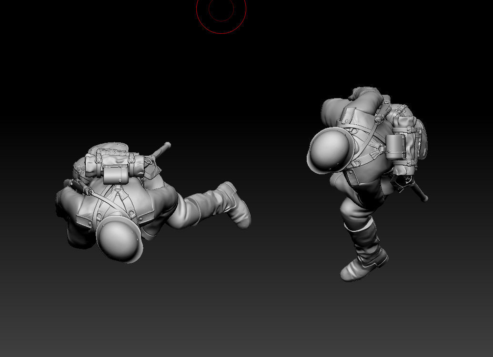Click the canister on right soldier's backpack
Viewport: 493px width, 357px height.
click(396, 147)
